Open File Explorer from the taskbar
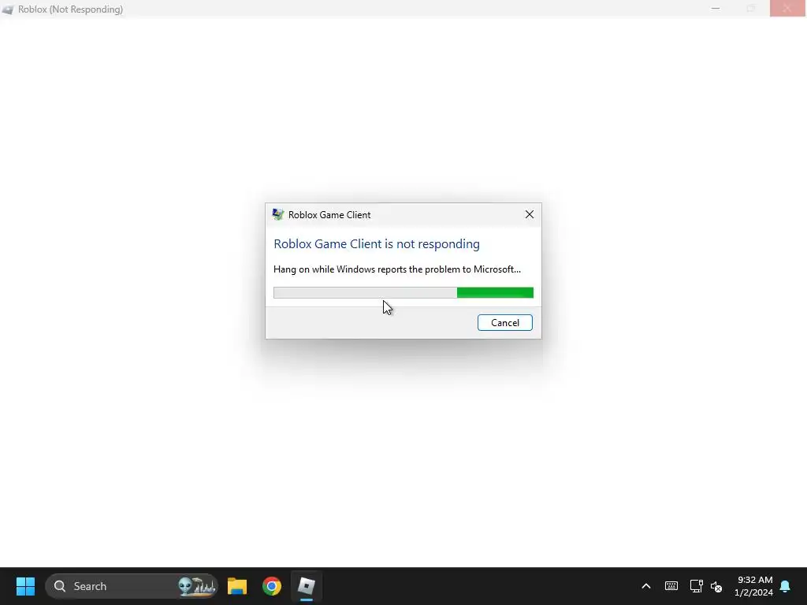The width and height of the screenshot is (807, 605). coord(237,586)
